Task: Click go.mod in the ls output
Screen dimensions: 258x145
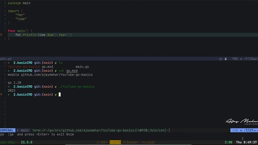Action: coord(48,67)
